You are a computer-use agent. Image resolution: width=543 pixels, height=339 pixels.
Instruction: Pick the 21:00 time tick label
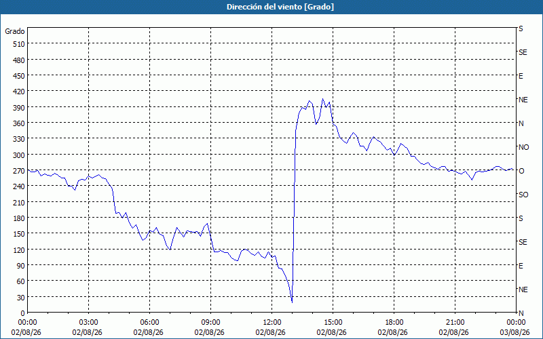pos(455,323)
